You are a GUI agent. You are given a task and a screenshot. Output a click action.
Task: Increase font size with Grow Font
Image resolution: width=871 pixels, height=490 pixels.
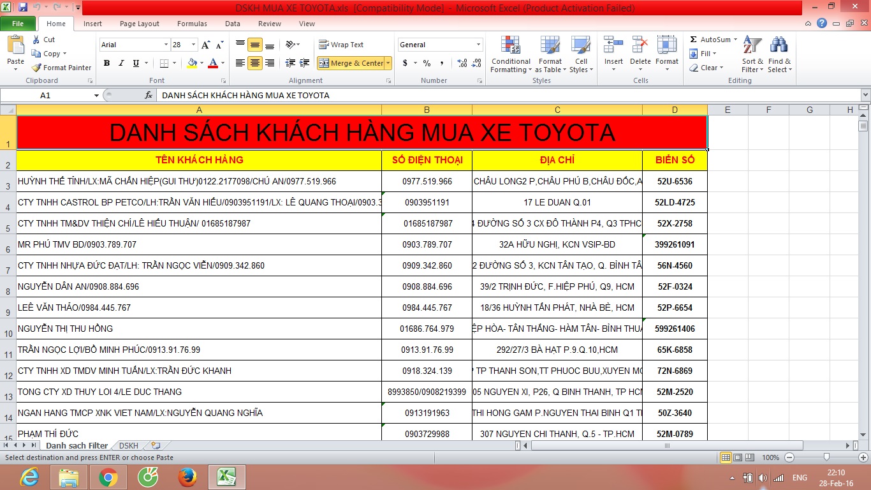click(x=205, y=45)
